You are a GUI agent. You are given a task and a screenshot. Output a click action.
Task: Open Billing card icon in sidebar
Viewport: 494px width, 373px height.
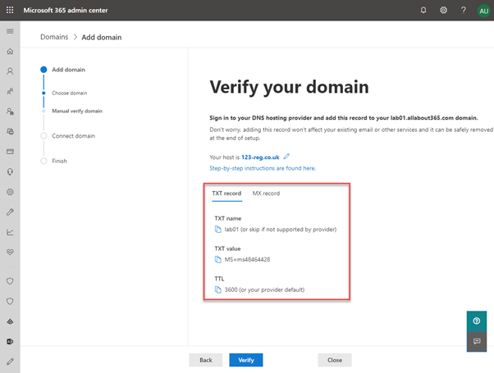10,152
